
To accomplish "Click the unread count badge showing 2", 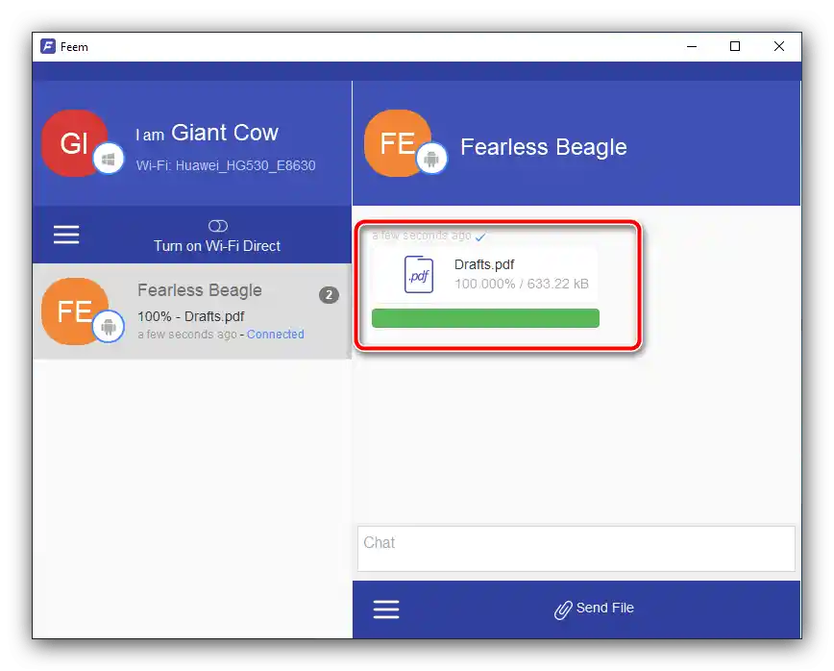I will pyautogui.click(x=329, y=295).
